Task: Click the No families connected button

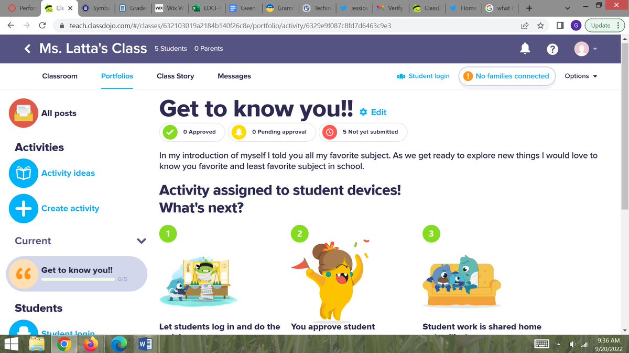Action: coord(507,76)
